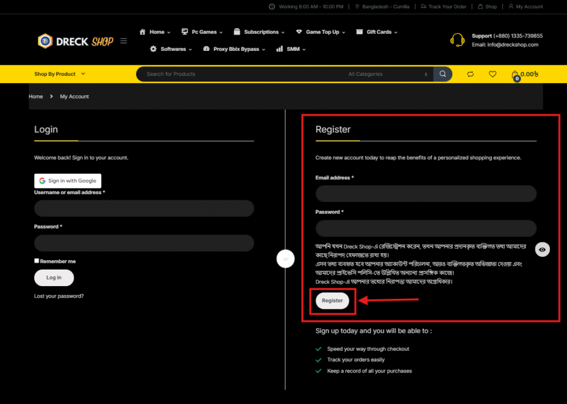This screenshot has width=567, height=404.
Task: Click the Google logo in sign-in button
Action: (x=42, y=180)
